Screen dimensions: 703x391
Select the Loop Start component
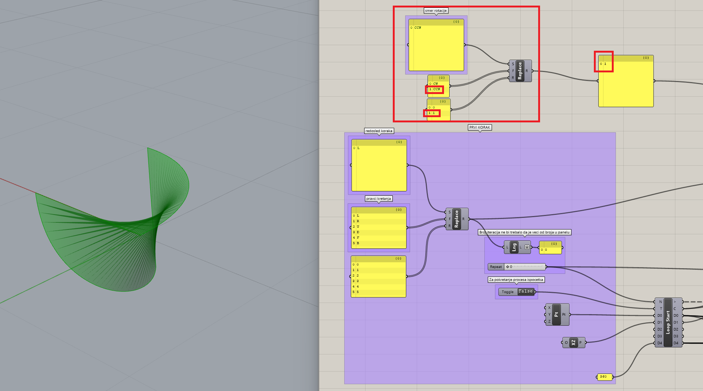668,322
